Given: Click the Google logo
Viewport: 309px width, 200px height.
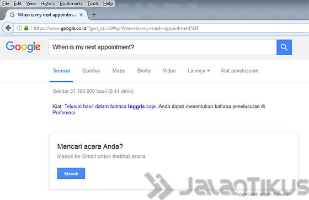Looking at the screenshot, I should click(23, 47).
